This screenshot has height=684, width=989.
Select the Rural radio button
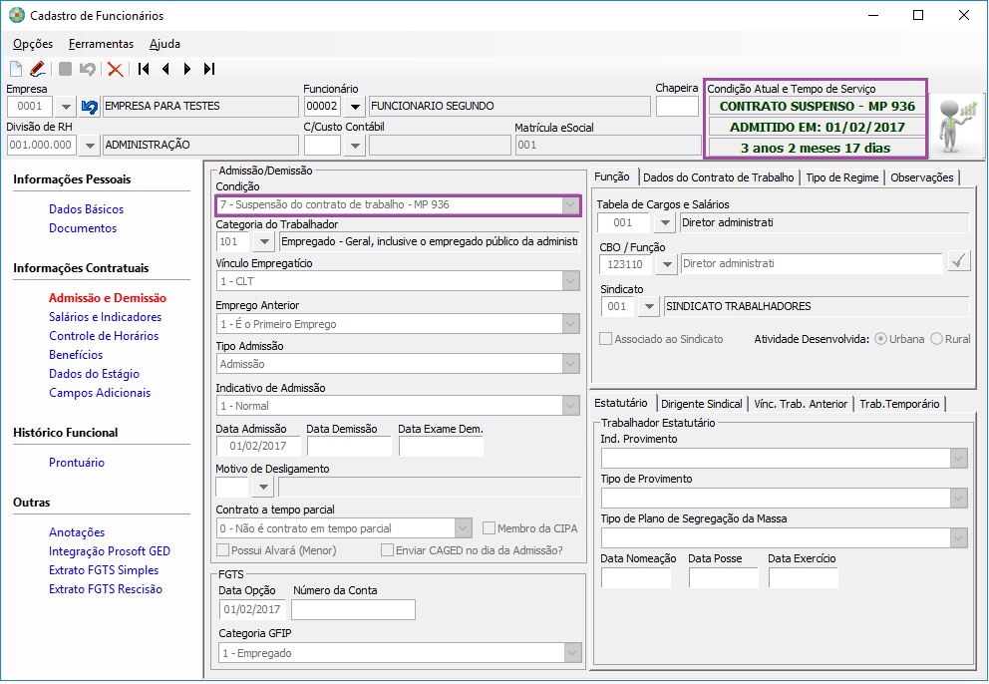[936, 339]
